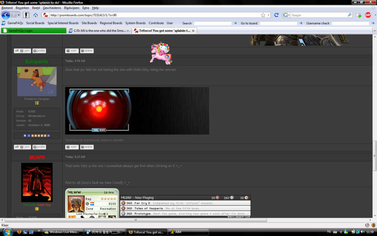Open the Google search engine dropdown
This screenshot has width=377, height=236.
286,15
